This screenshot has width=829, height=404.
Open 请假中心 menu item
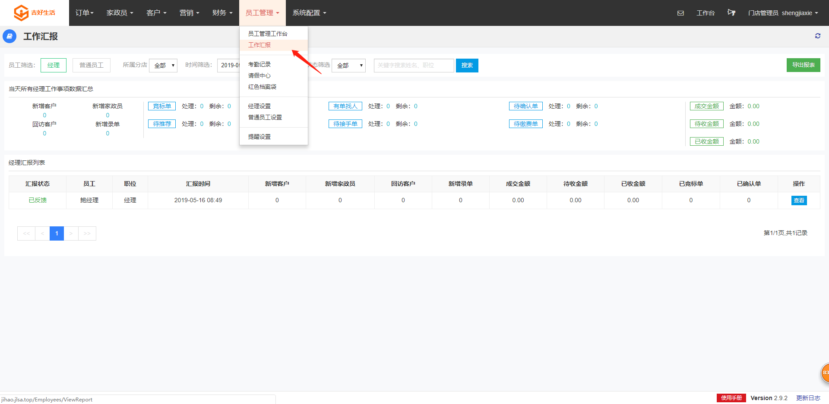(274, 75)
